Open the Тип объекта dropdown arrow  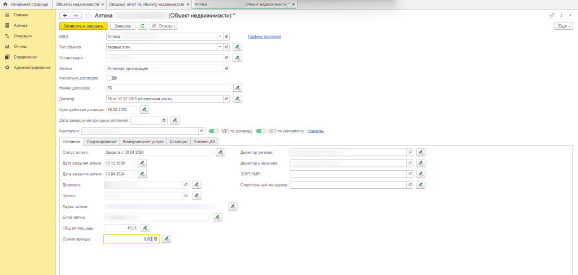[x=219, y=47]
